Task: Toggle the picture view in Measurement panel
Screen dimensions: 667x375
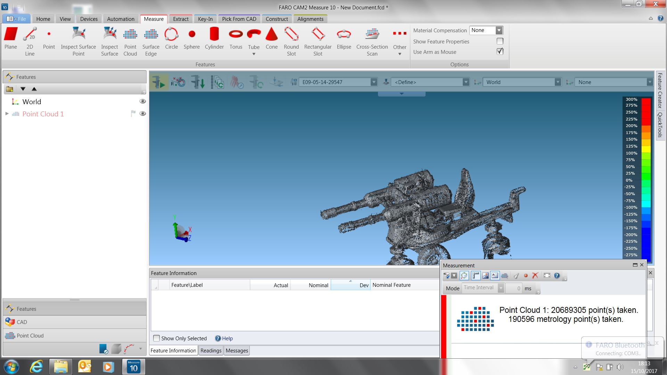Action: point(485,276)
